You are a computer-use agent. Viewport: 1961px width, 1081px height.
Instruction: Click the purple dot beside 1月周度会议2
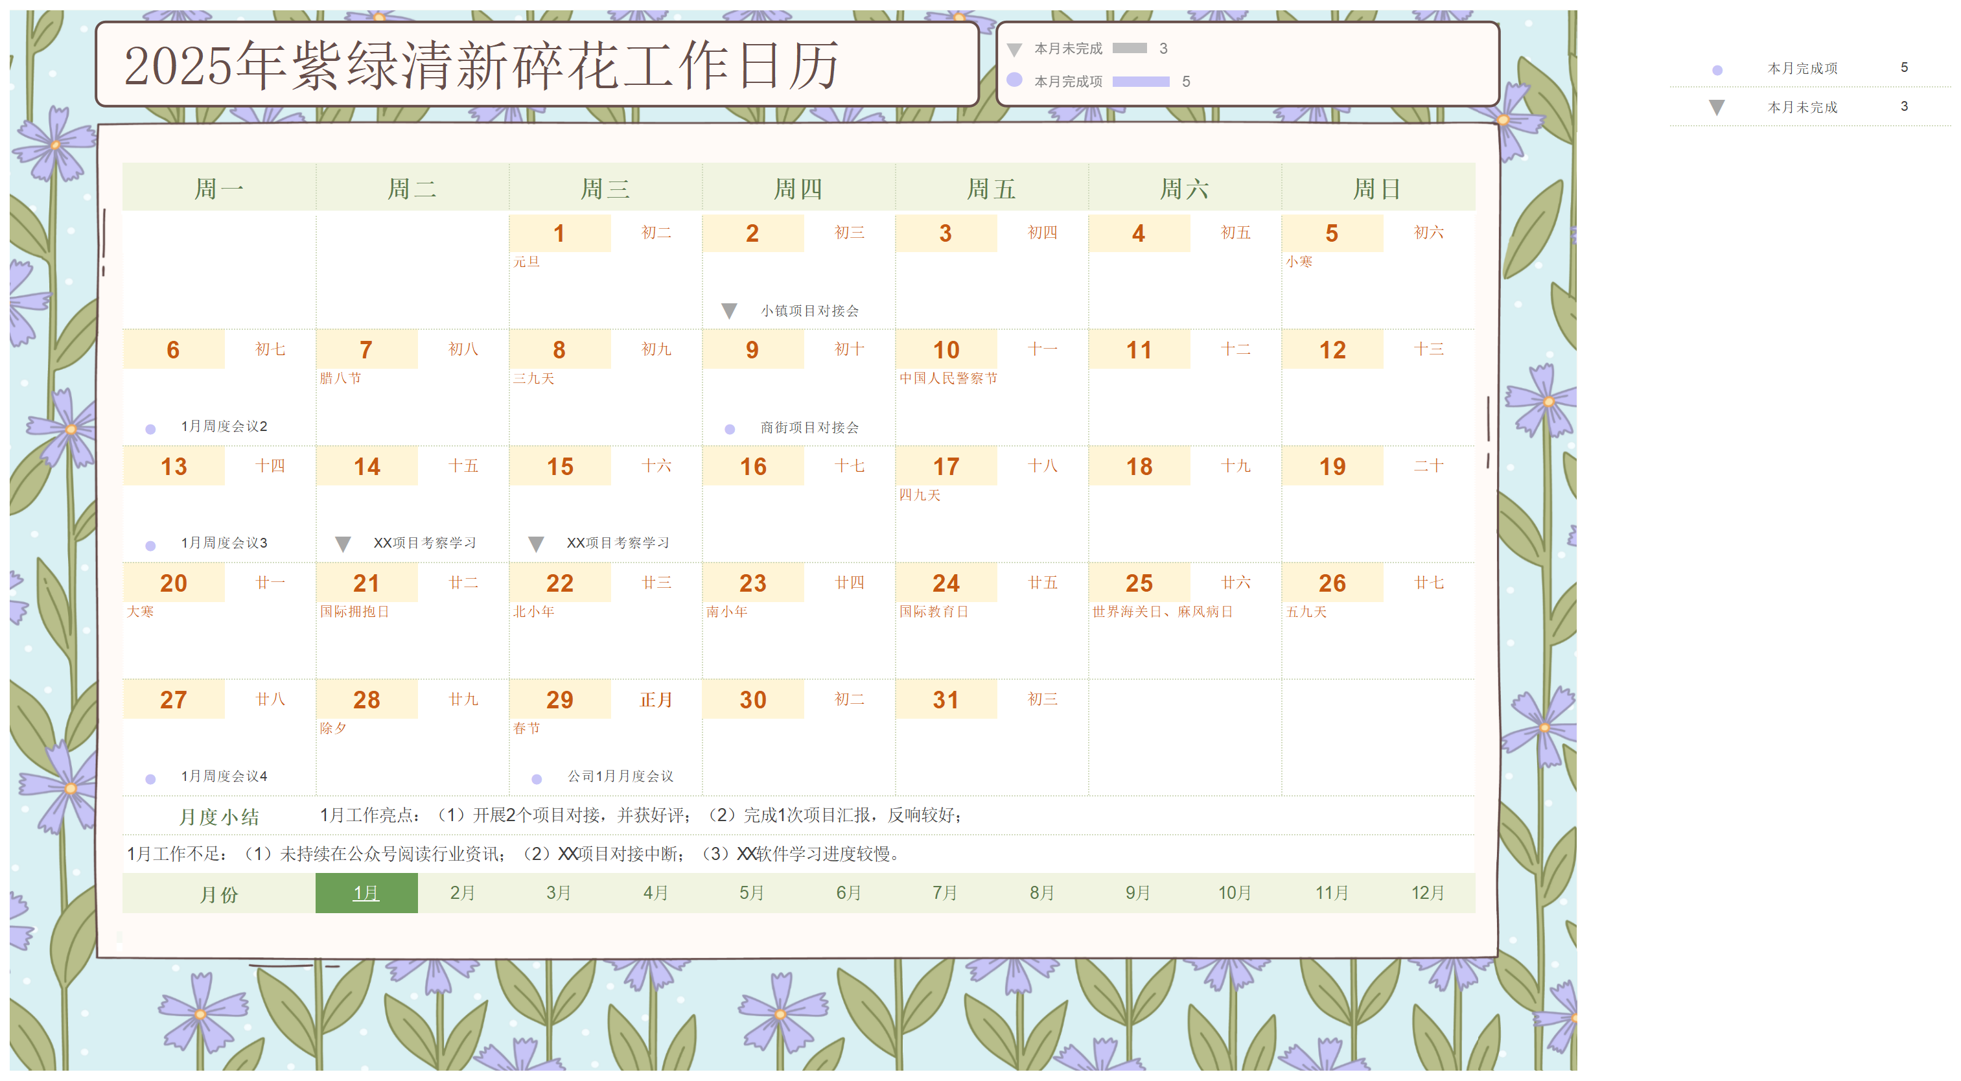[x=151, y=430]
